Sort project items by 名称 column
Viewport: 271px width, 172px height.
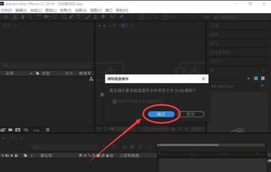pyautogui.click(x=10, y=73)
